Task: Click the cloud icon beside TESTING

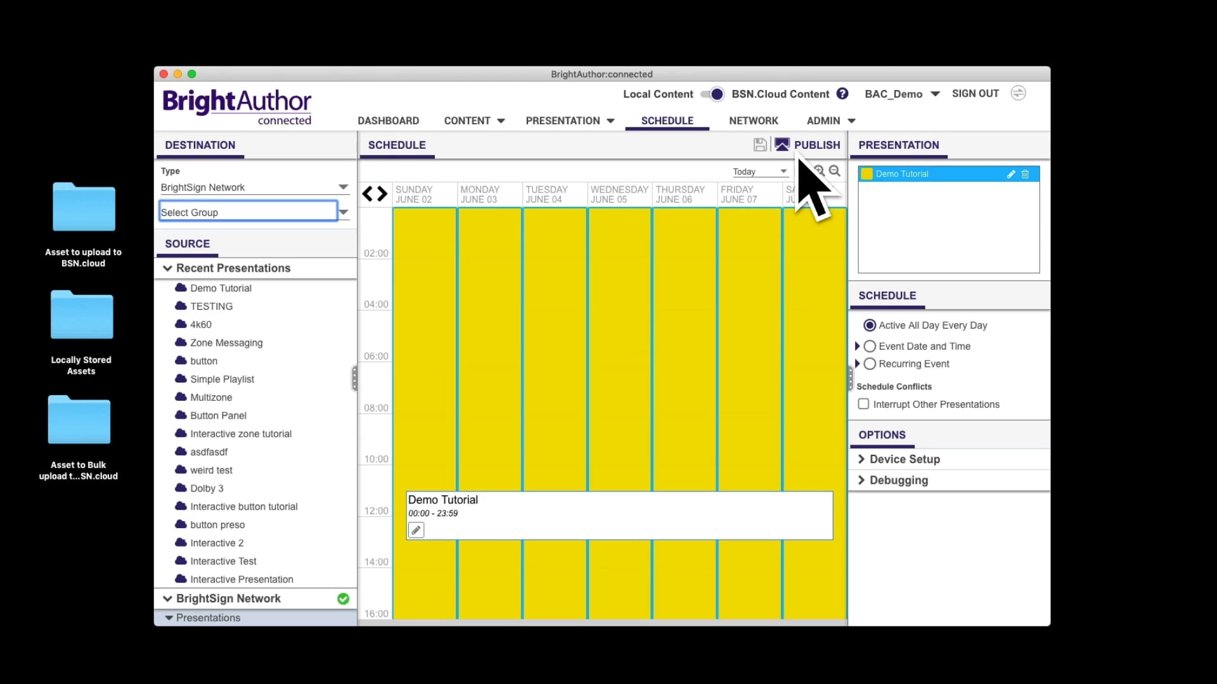Action: (x=181, y=306)
